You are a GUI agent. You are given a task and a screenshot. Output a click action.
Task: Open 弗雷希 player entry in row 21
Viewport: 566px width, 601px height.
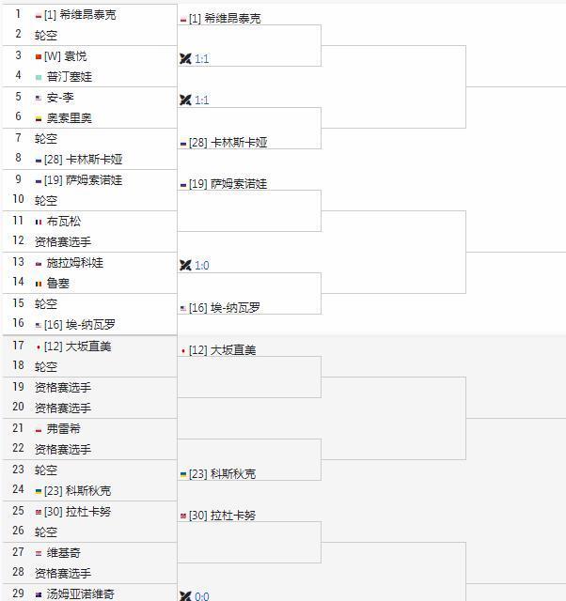tap(64, 428)
